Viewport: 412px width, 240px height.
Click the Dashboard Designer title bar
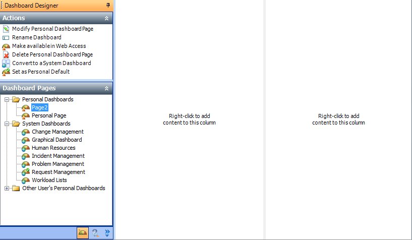click(x=56, y=5)
